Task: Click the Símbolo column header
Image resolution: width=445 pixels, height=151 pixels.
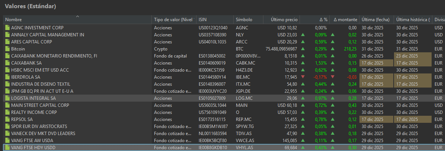Action: coord(244,20)
